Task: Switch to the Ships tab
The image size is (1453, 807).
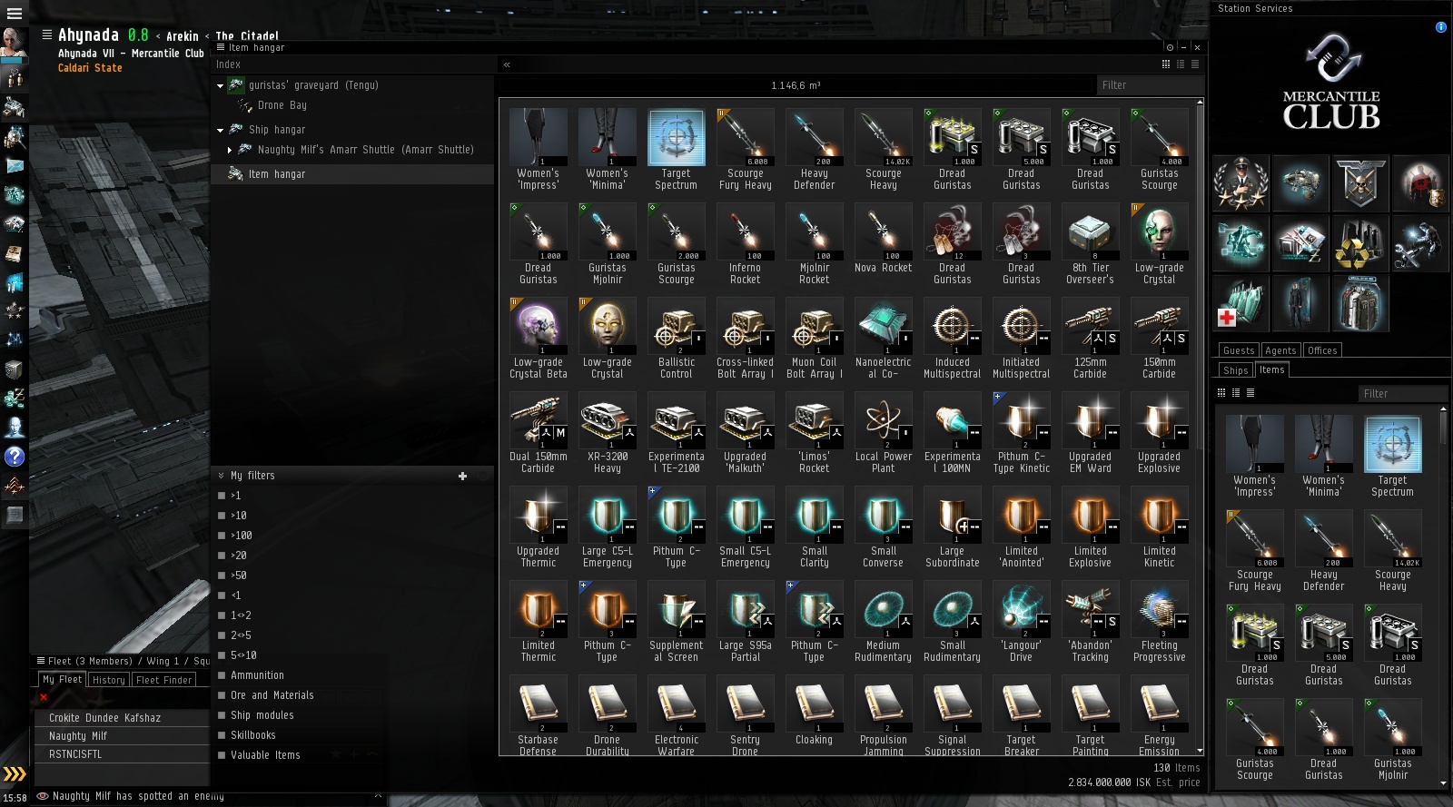Action: [x=1236, y=370]
